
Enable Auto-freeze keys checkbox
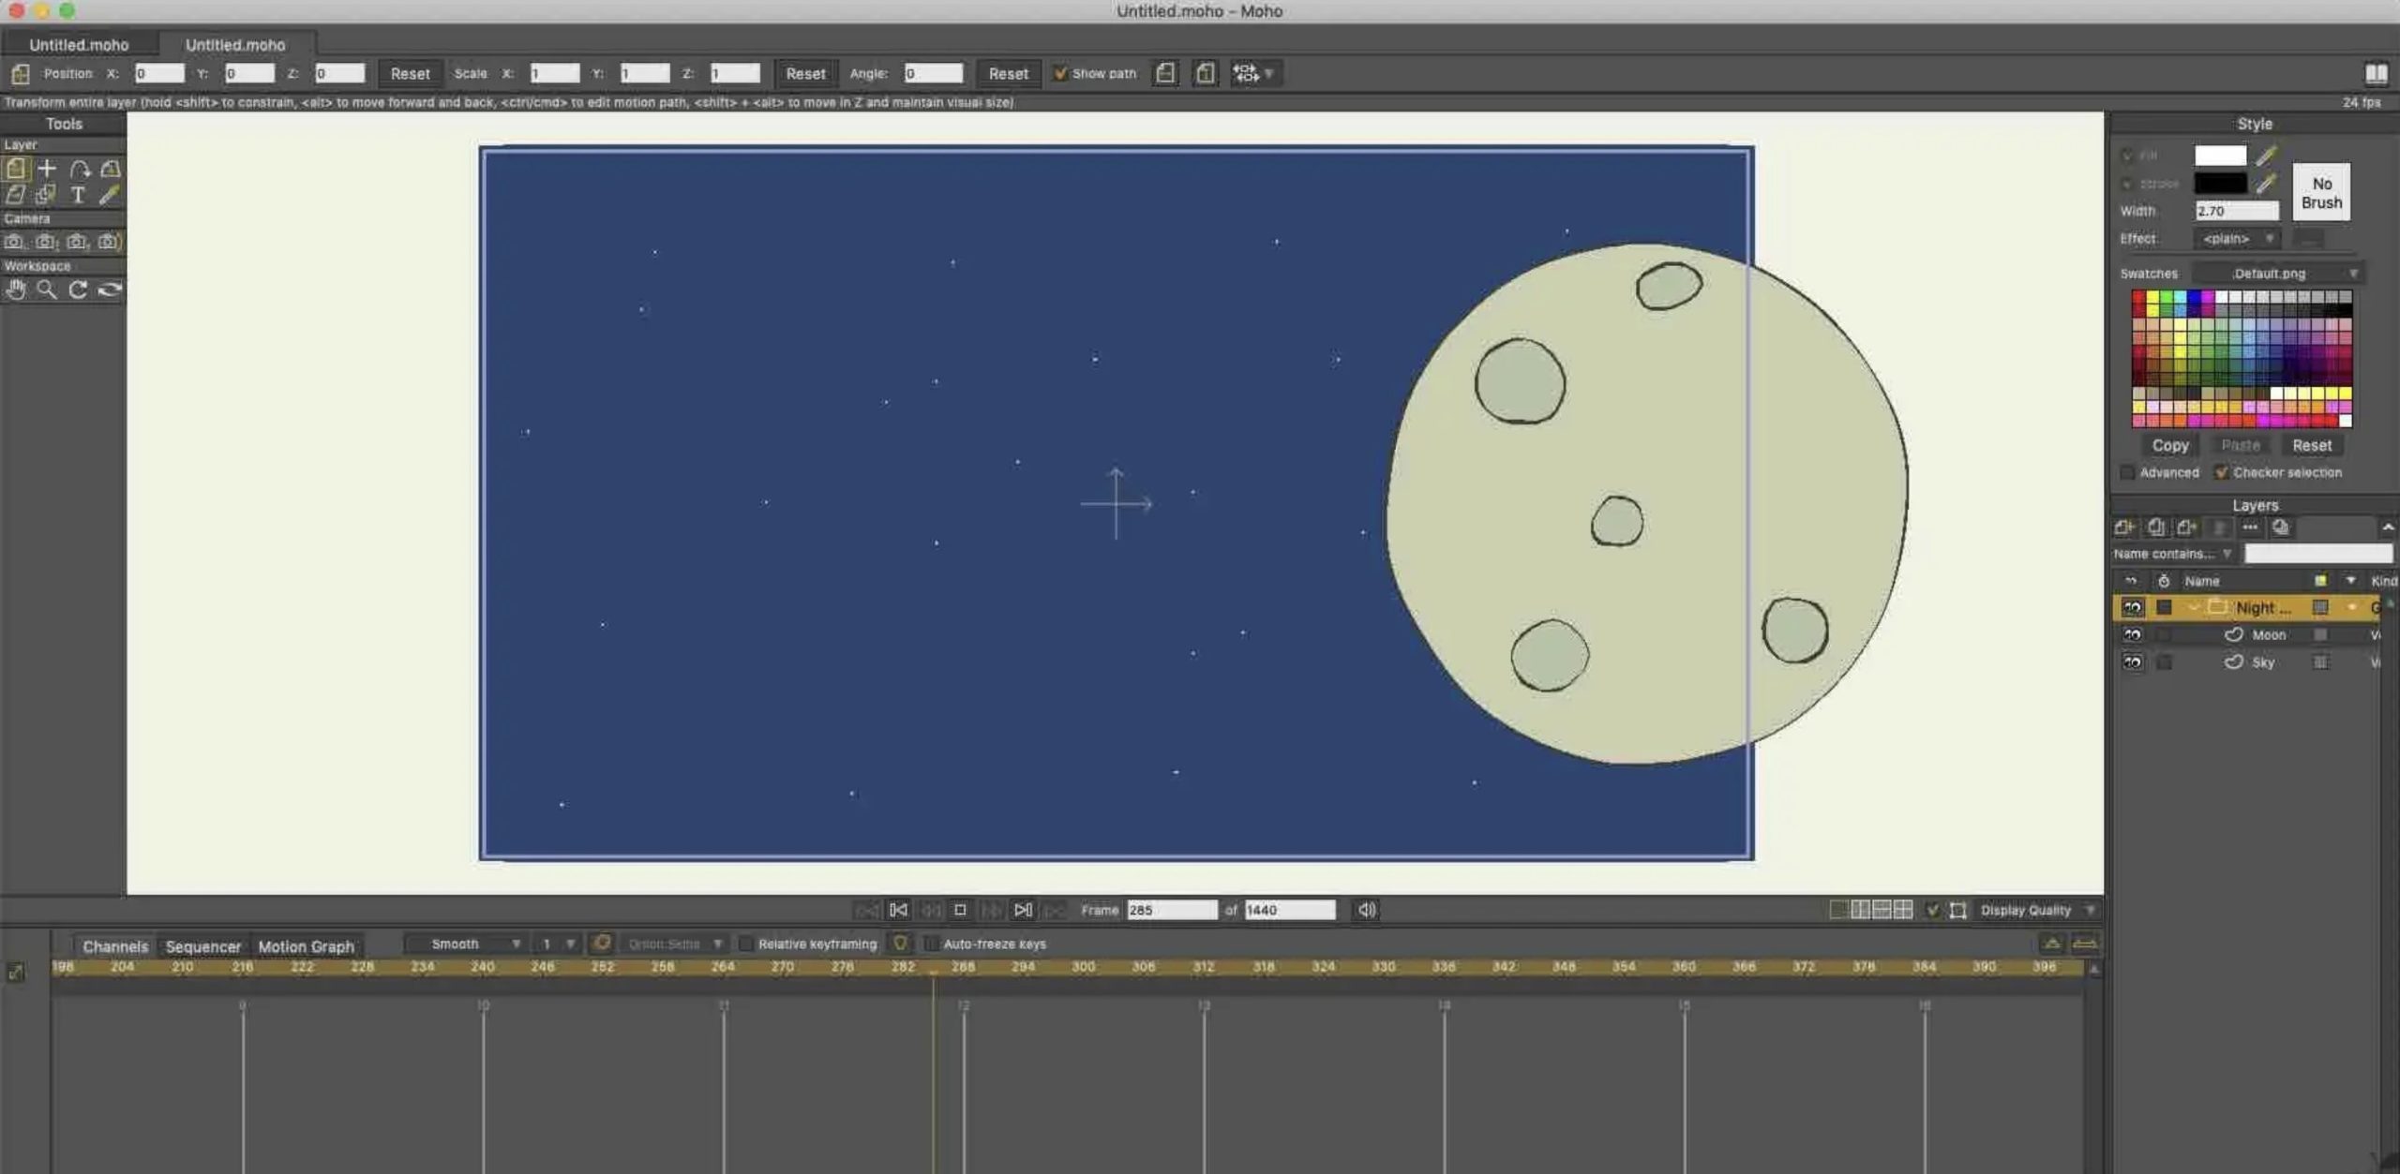coord(931,944)
